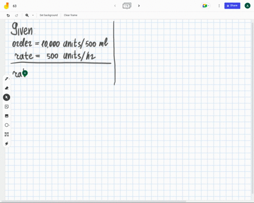Click the horizontal scrollbar at bottom
The width and height of the screenshot is (254, 203).
pyautogui.click(x=94, y=201)
